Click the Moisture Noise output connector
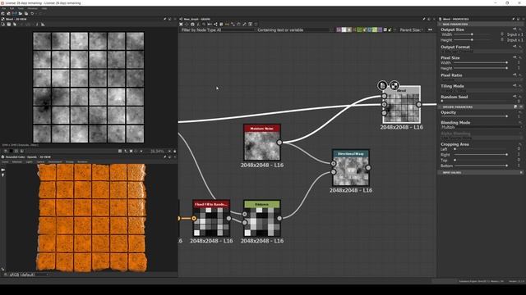Screen dimensions: 526x295 click(x=279, y=143)
